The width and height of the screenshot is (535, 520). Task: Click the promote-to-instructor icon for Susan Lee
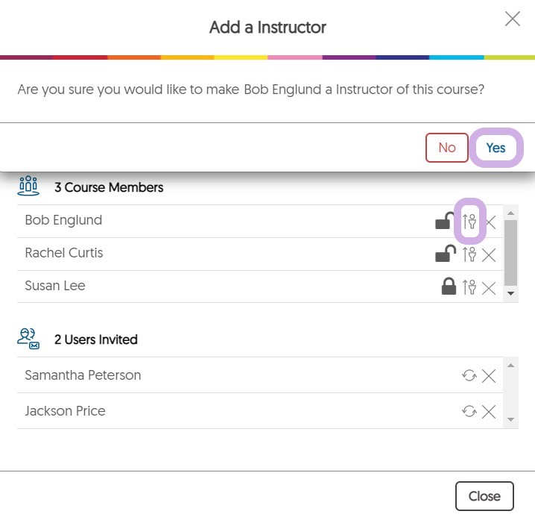click(x=469, y=286)
